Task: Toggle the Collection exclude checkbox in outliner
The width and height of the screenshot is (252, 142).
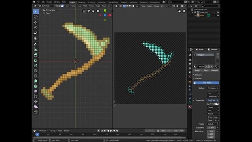Action: coord(195,12)
